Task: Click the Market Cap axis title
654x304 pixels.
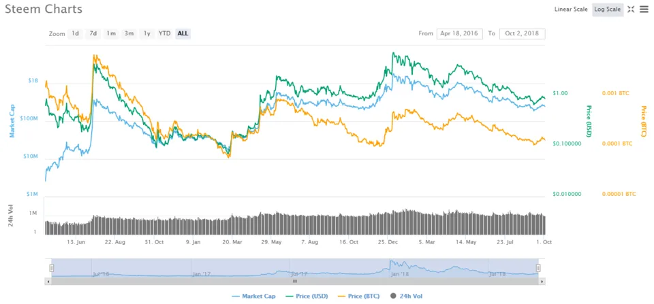Action: point(12,121)
